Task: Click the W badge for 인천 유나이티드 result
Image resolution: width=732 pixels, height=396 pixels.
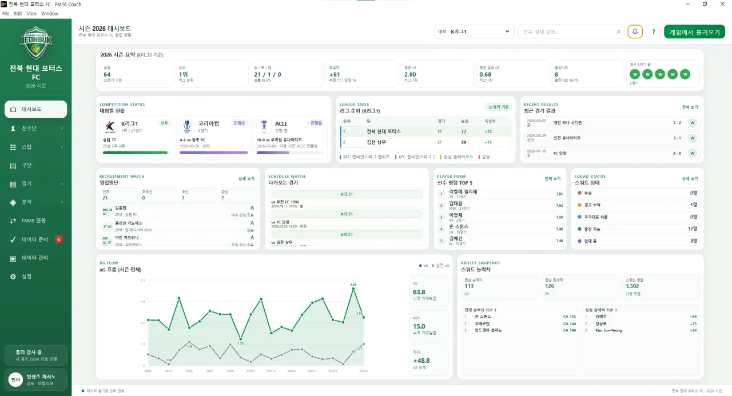Action: tap(693, 138)
